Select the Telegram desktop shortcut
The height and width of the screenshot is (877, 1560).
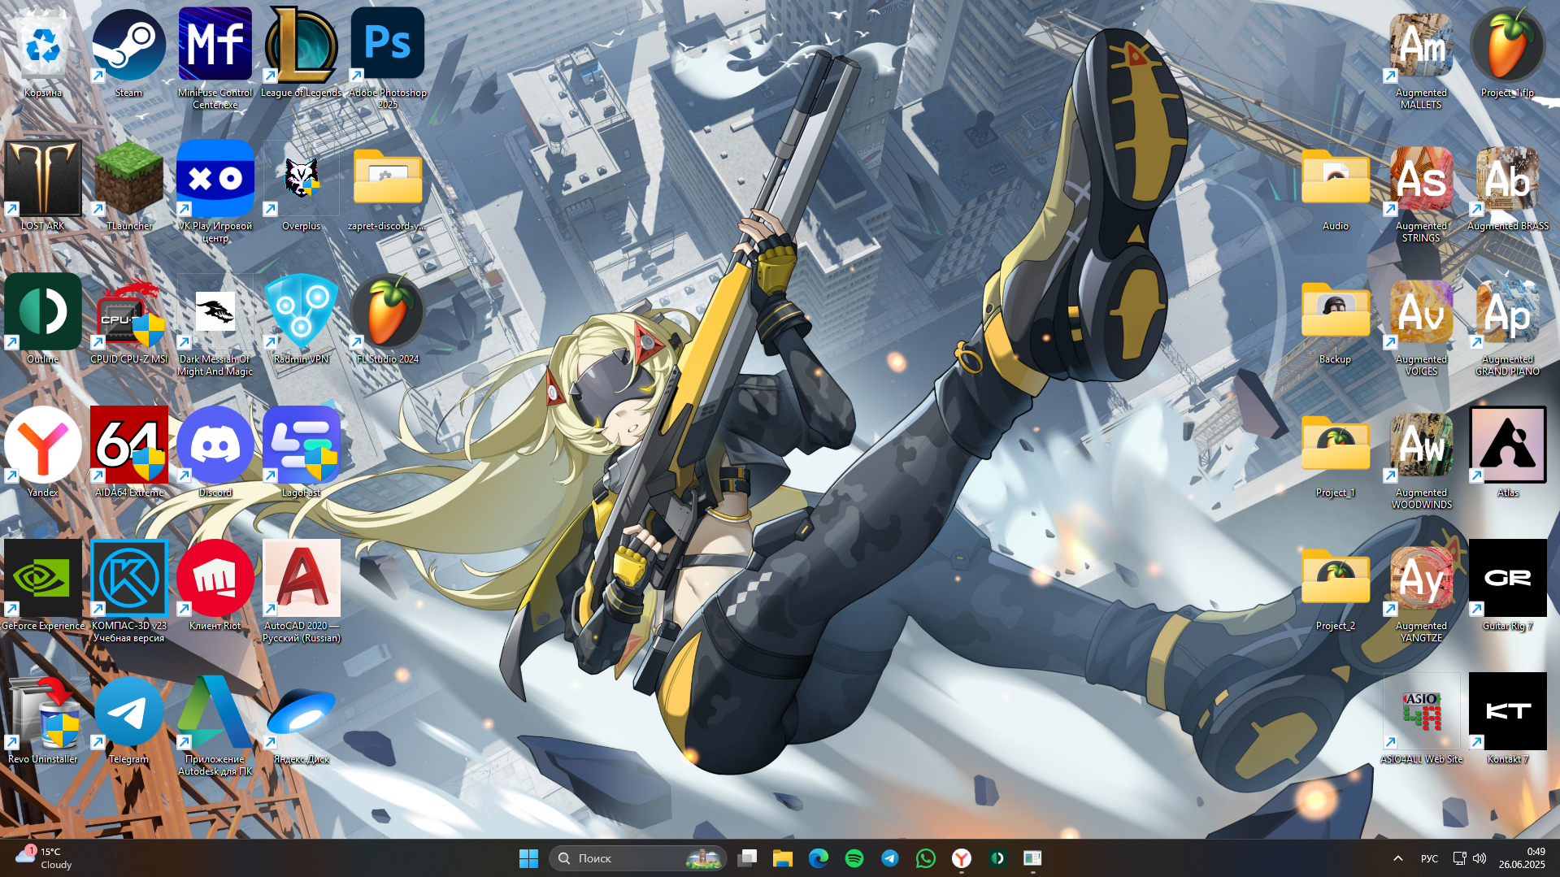click(x=128, y=719)
